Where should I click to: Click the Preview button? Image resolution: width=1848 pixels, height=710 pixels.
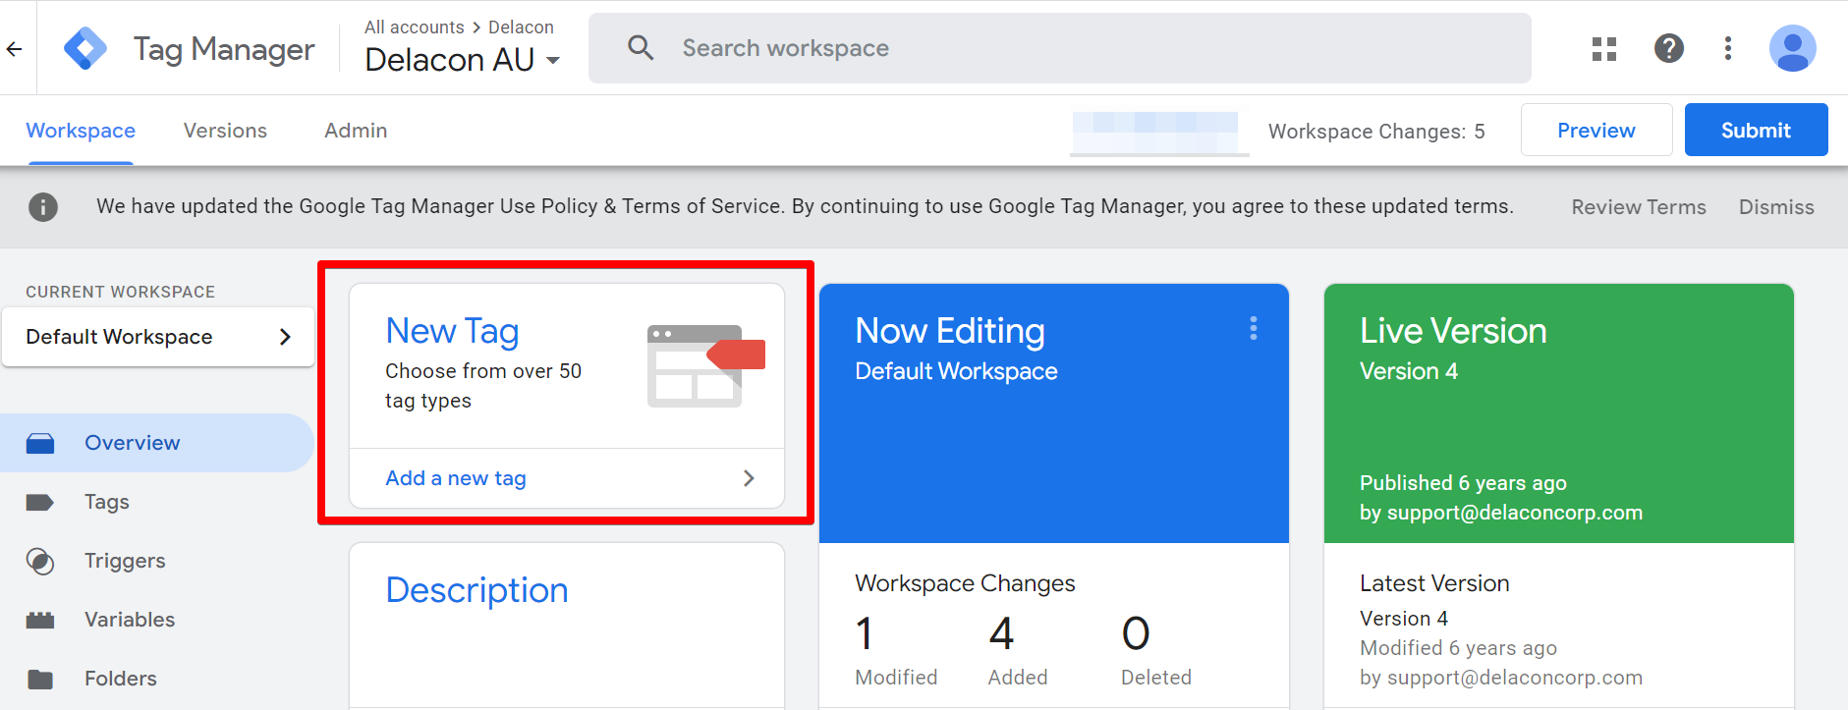(1596, 130)
